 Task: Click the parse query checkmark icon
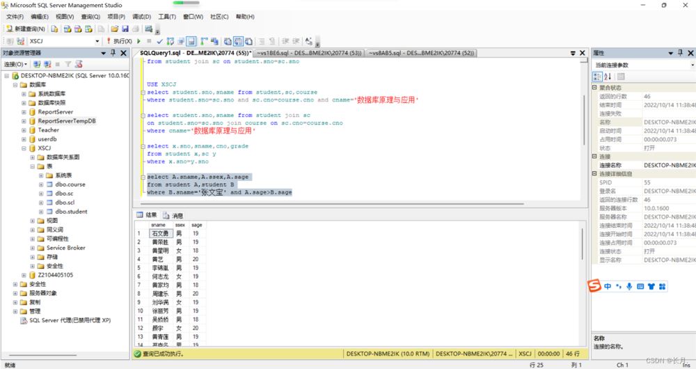click(159, 41)
